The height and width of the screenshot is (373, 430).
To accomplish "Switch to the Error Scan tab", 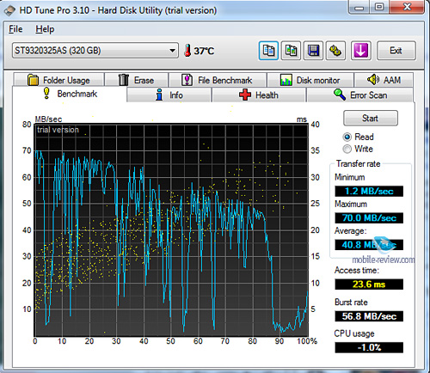I will coord(360,95).
